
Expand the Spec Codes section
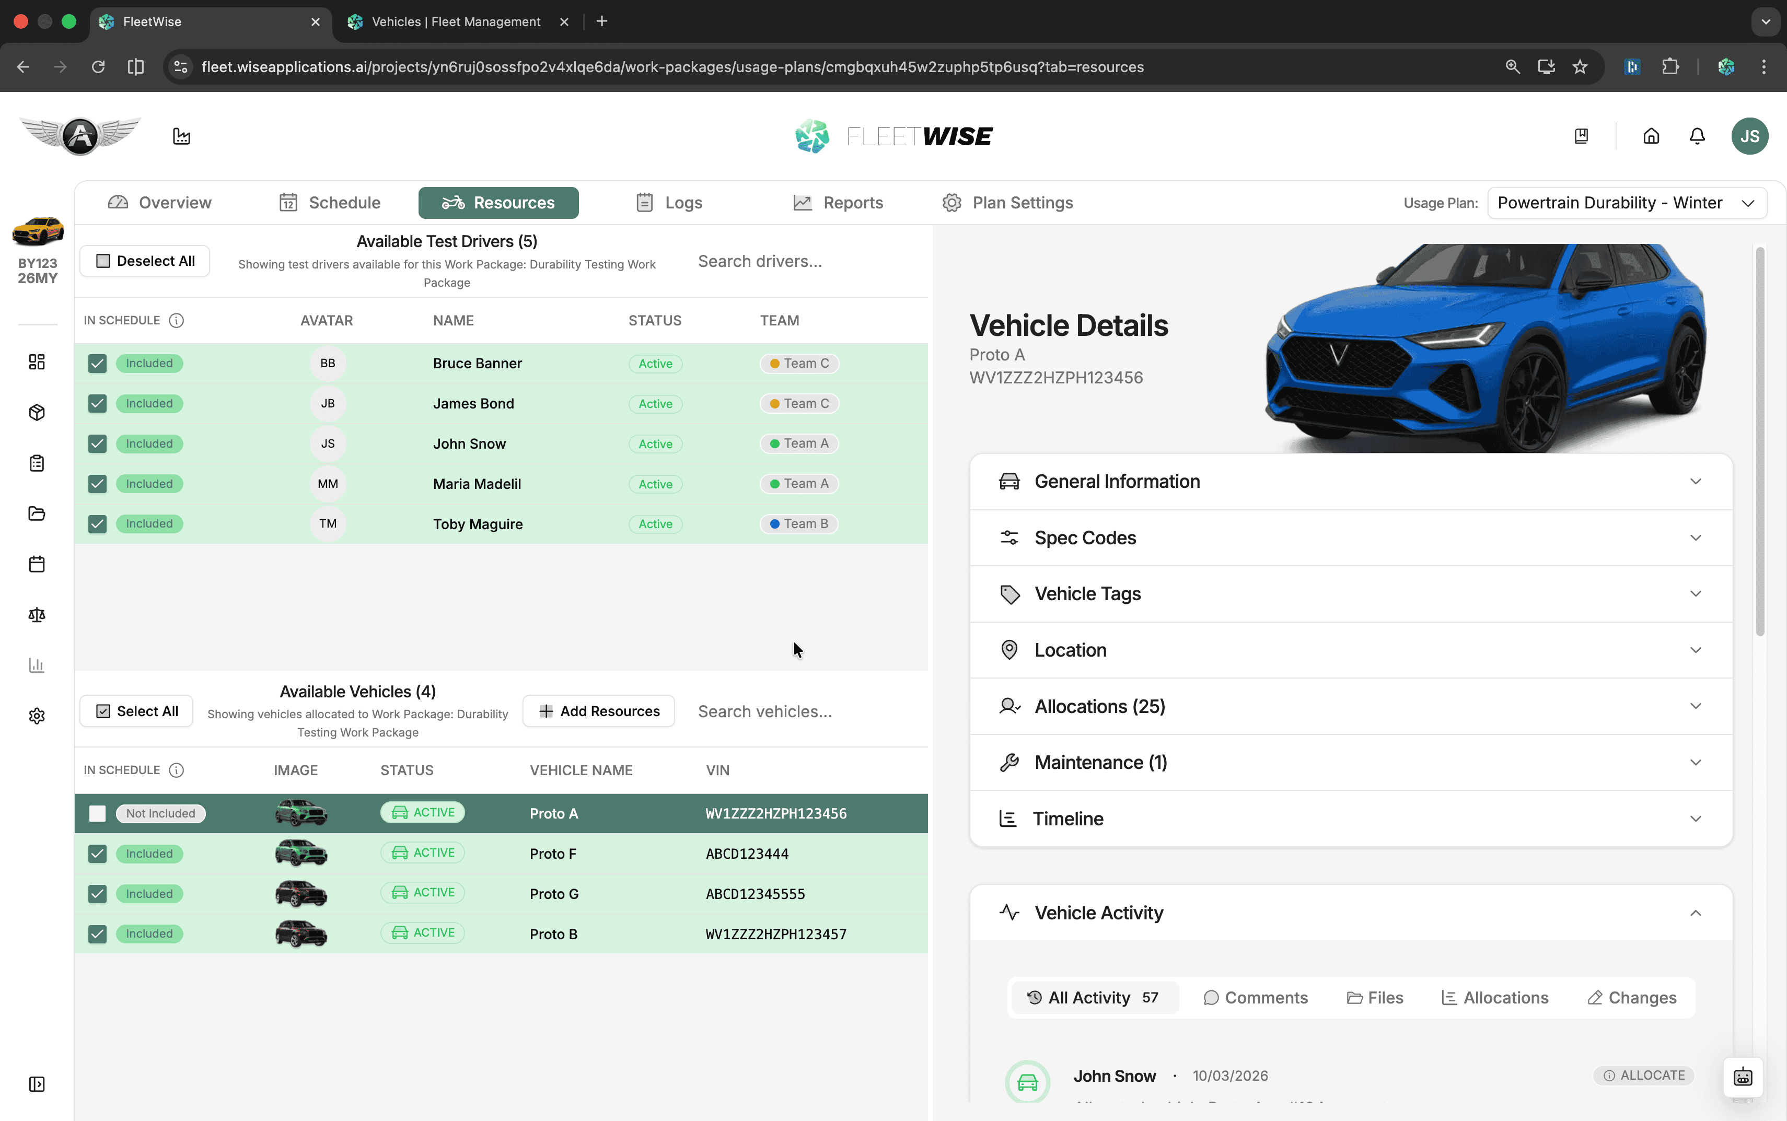click(1351, 538)
